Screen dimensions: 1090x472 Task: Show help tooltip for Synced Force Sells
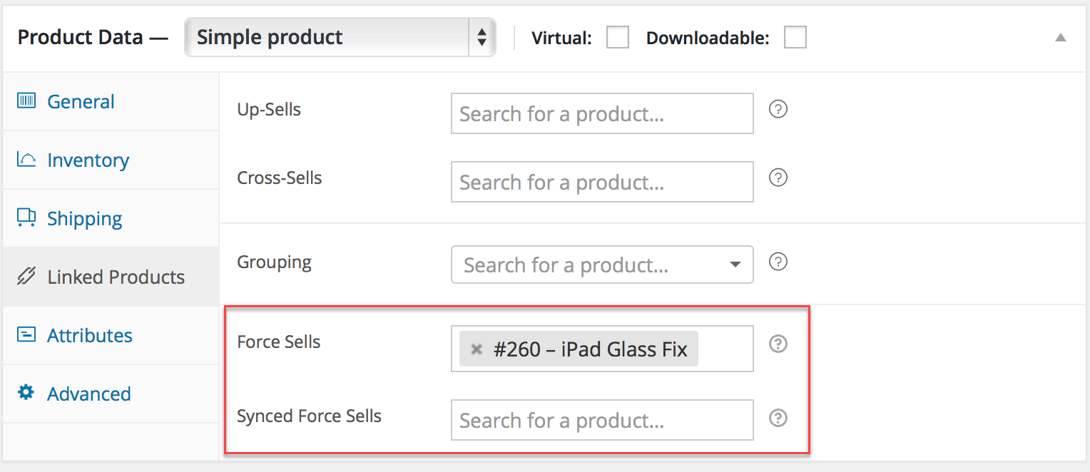click(778, 418)
